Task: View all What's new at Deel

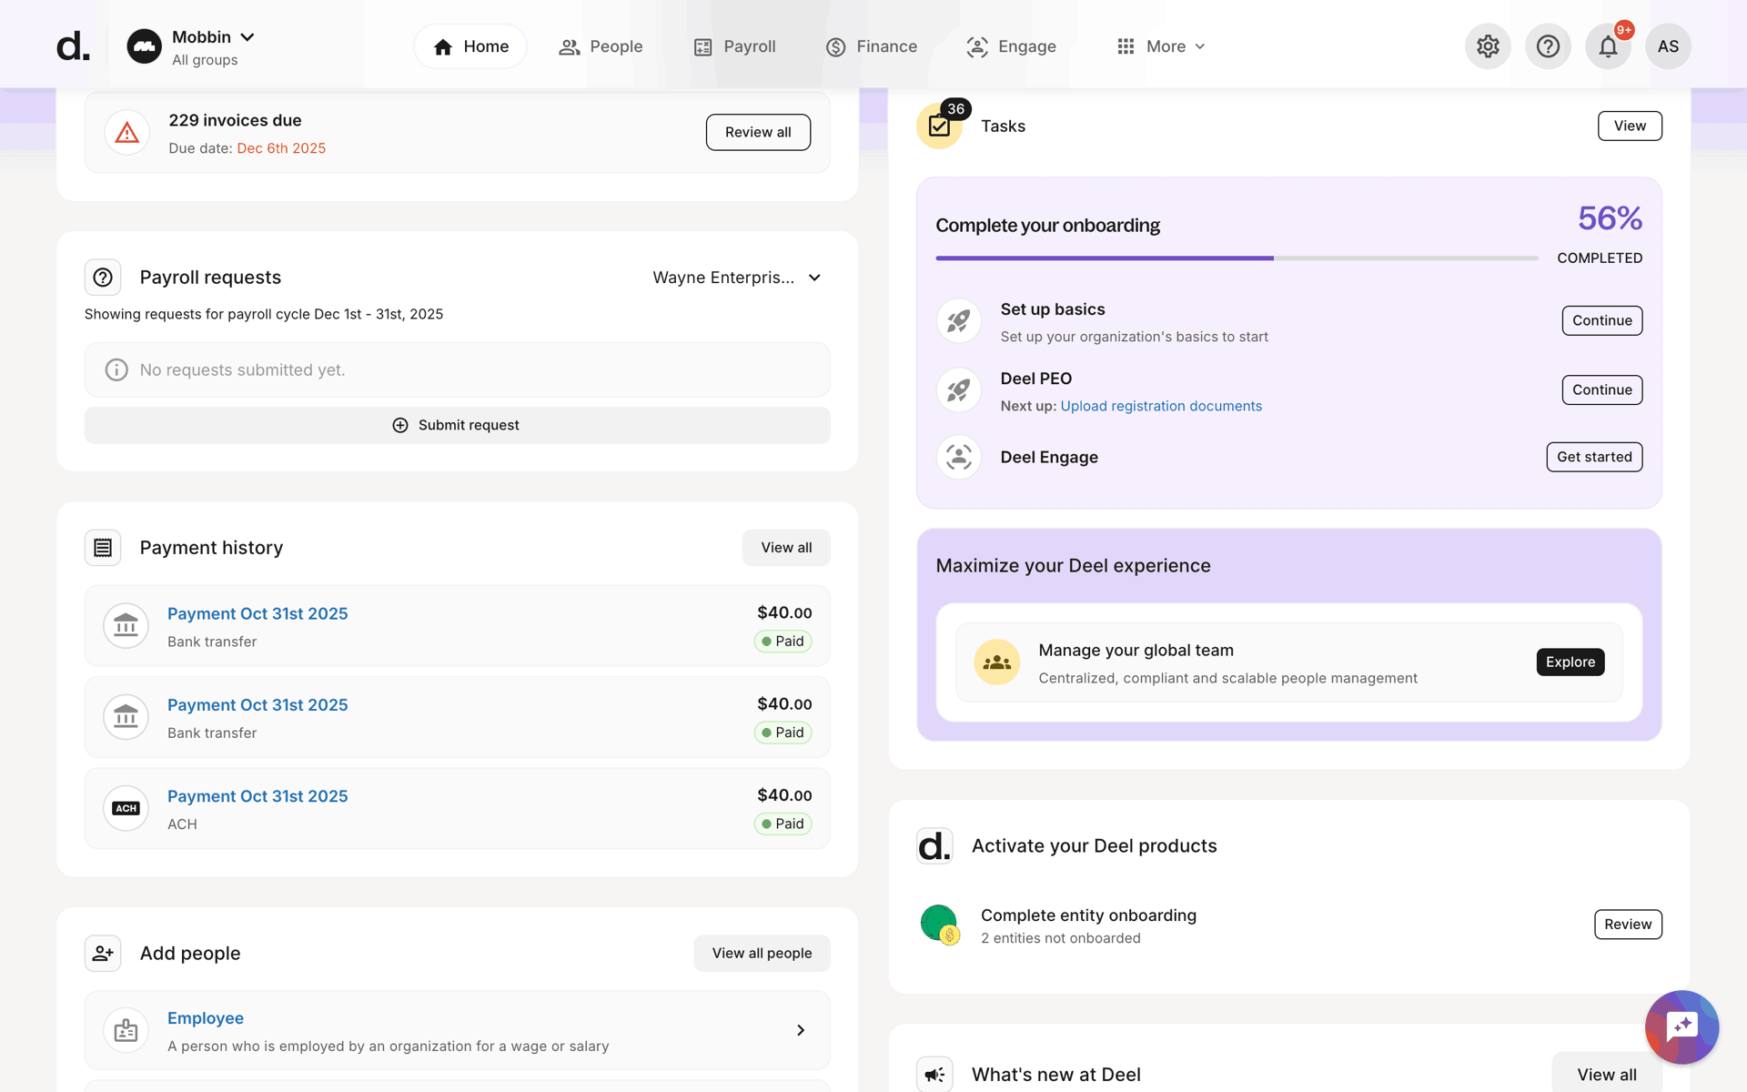Action: (1607, 1075)
